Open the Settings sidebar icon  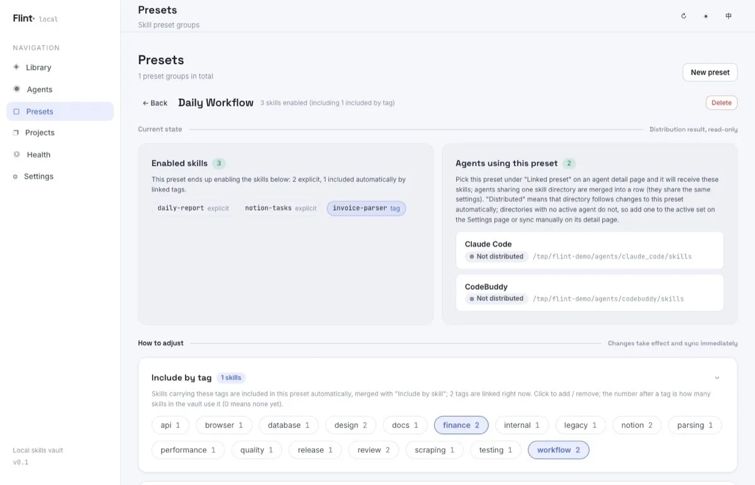[x=16, y=177]
